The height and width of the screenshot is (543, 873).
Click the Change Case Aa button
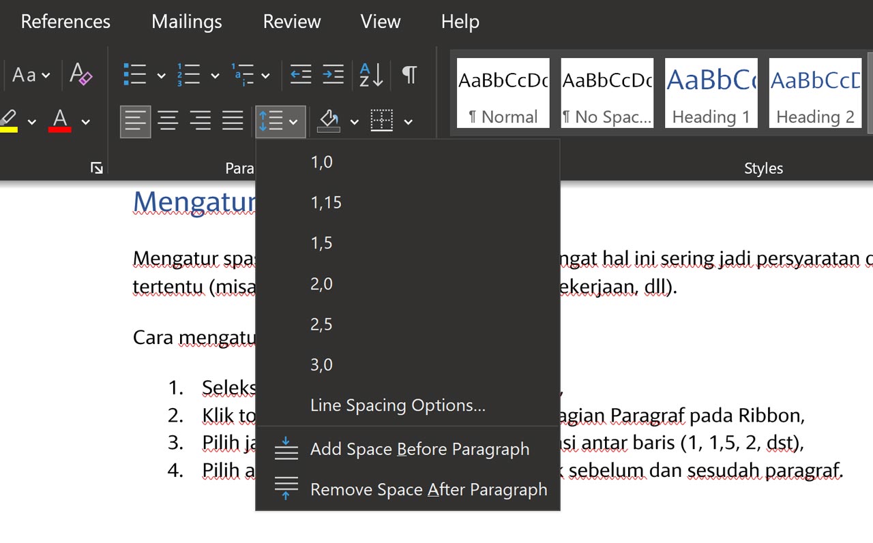coord(24,74)
